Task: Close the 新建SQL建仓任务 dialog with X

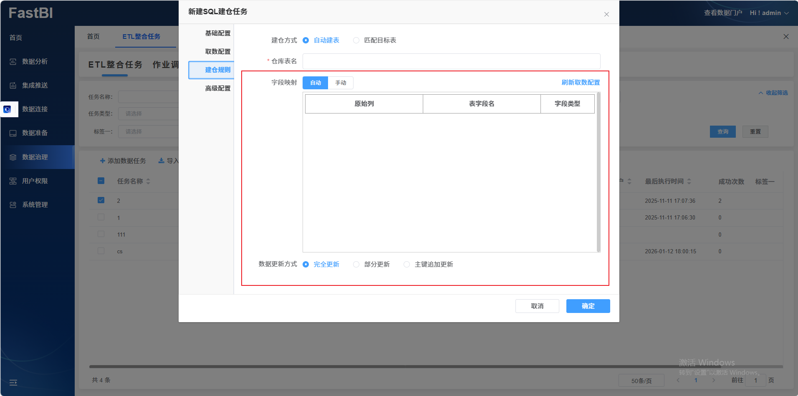Action: [606, 14]
